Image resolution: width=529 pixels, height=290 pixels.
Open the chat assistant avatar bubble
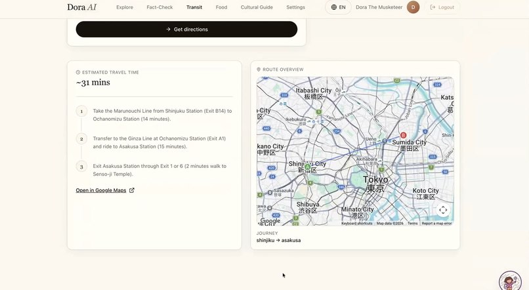point(510,281)
